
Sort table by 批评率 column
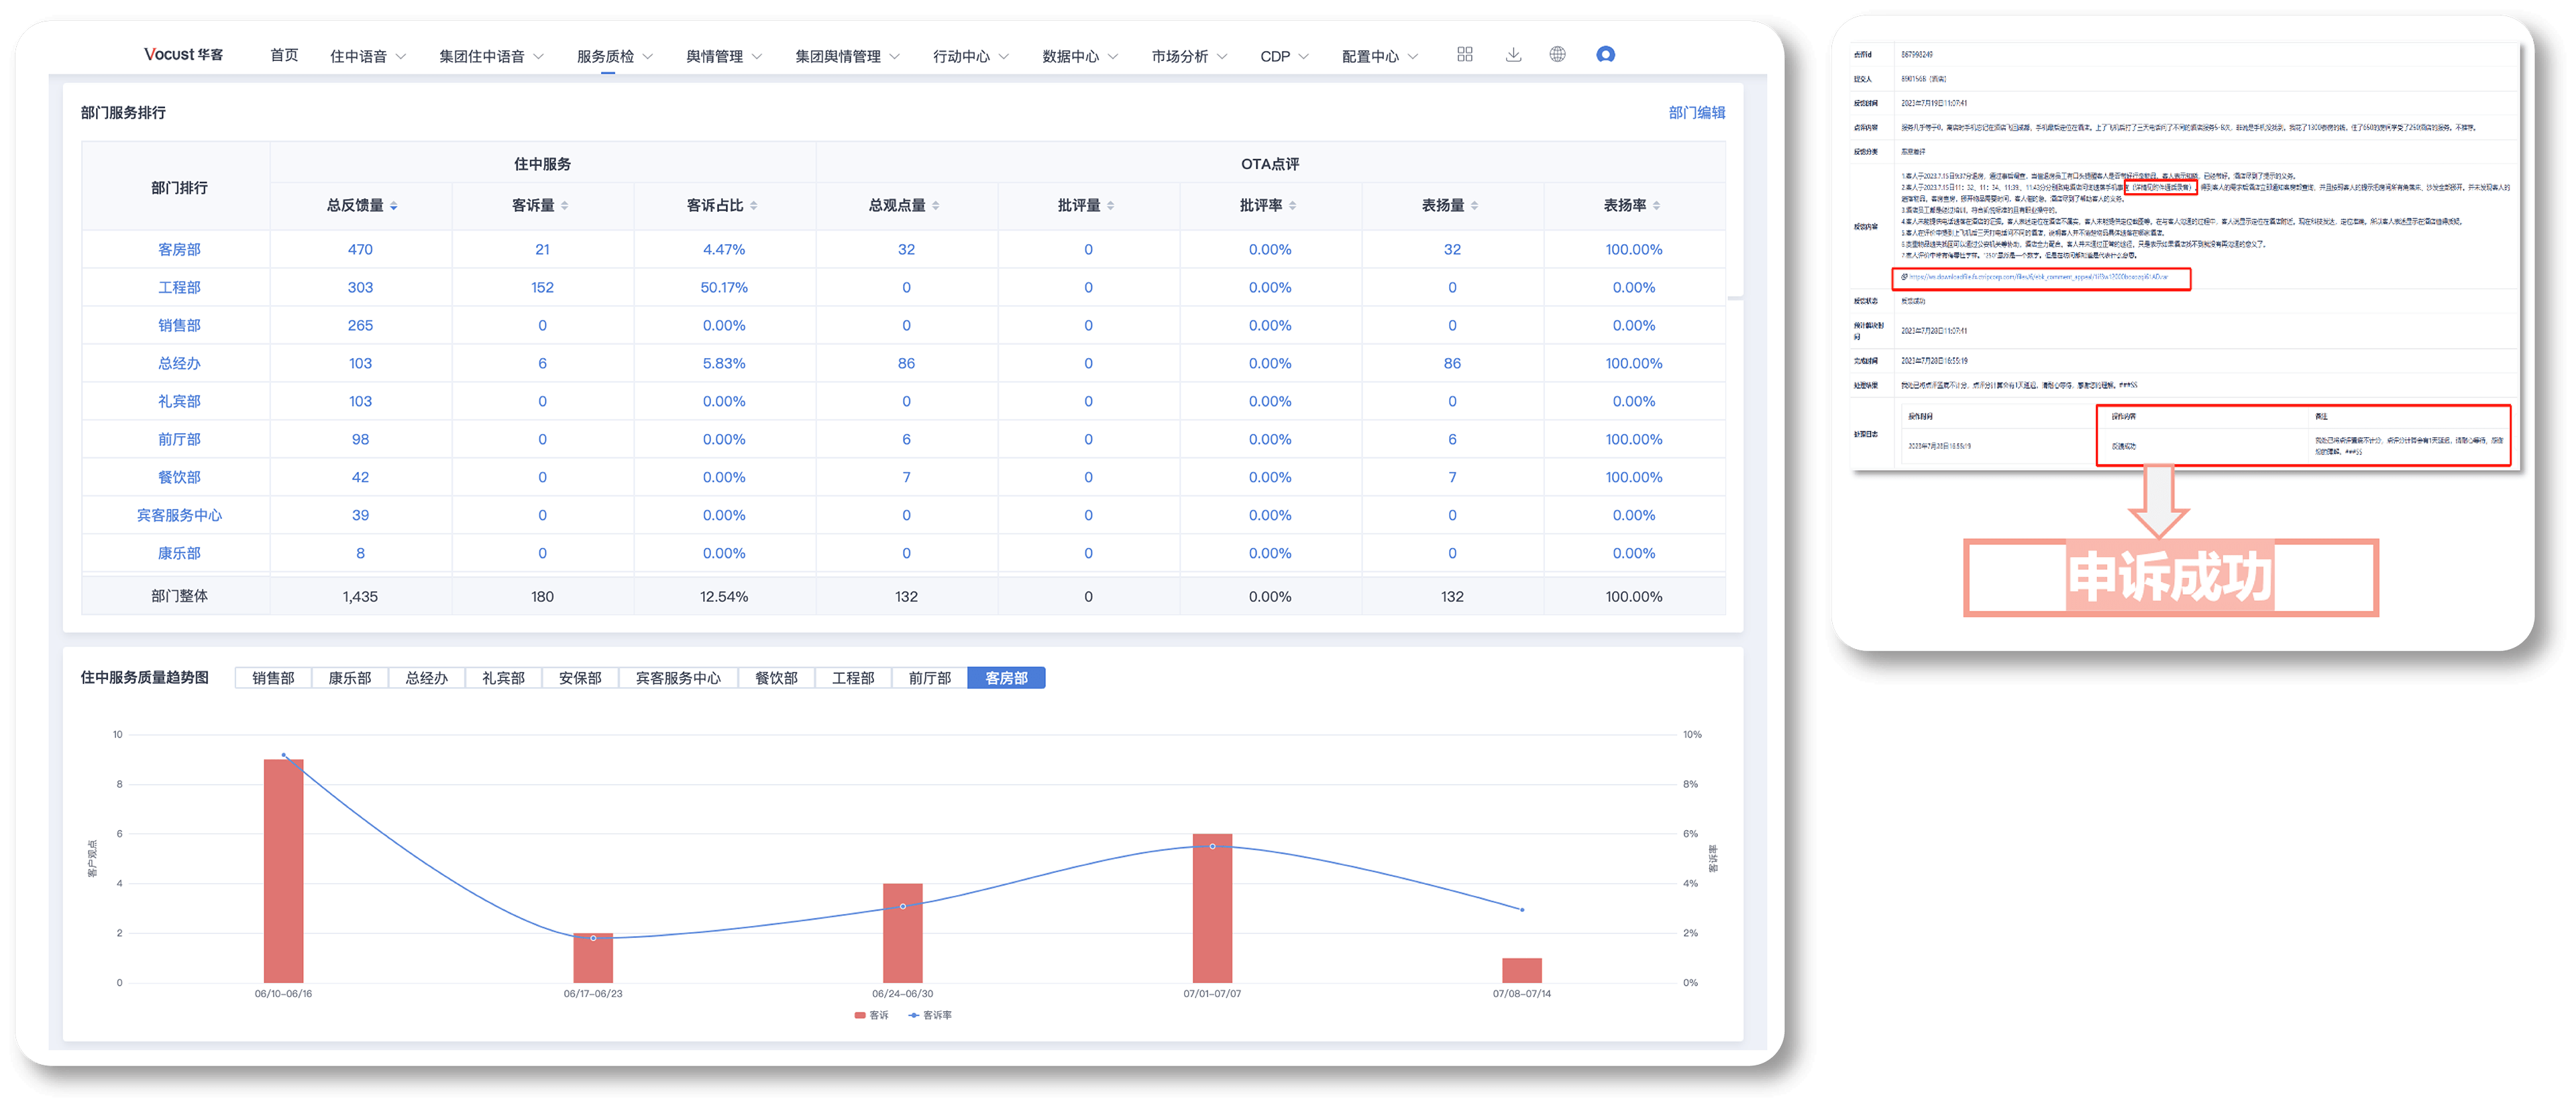click(x=1292, y=206)
